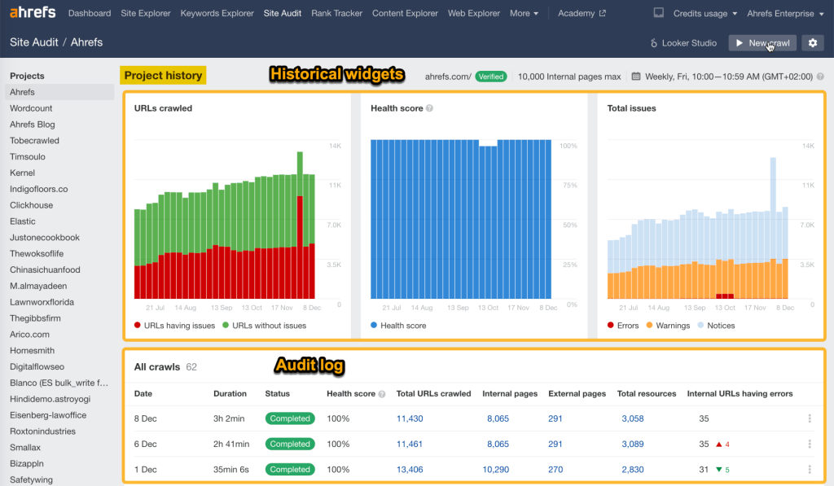Click the help icon after the GMT schedule
The width and height of the screenshot is (834, 486).
tap(822, 77)
